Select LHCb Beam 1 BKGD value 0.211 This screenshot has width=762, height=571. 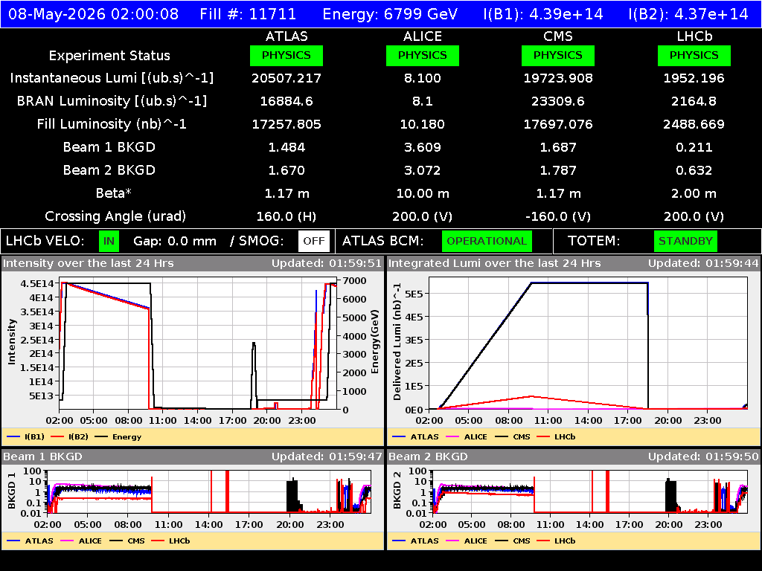694,147
